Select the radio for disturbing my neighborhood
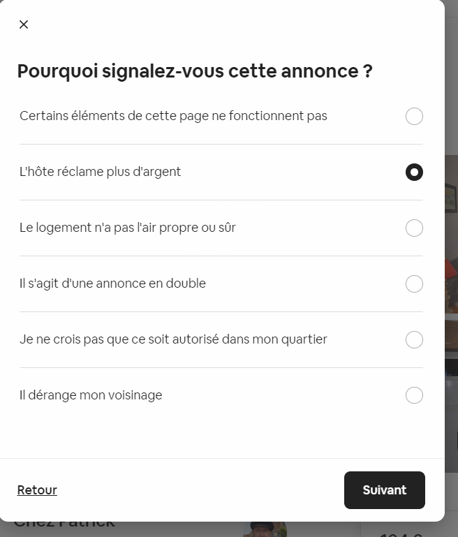 click(414, 395)
